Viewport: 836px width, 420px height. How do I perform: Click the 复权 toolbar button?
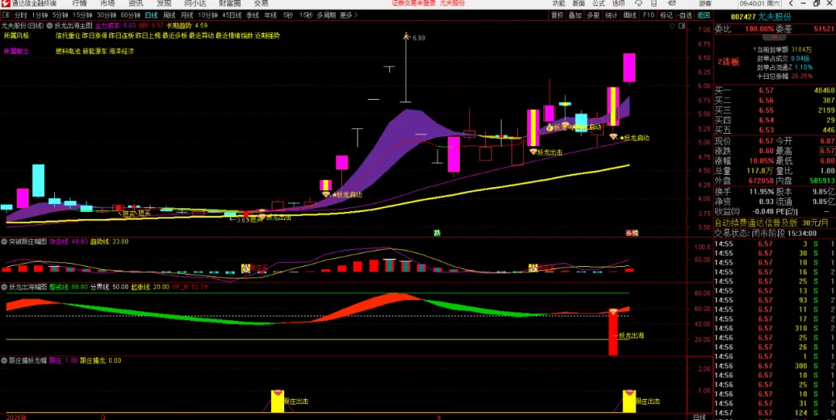557,15
